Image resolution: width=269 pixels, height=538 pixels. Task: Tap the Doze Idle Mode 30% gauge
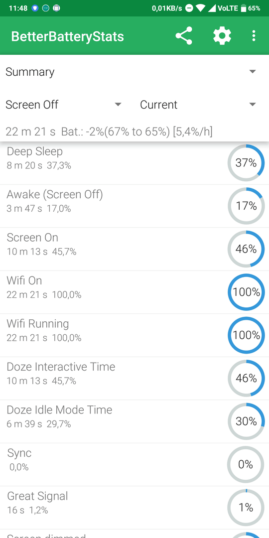tap(246, 421)
